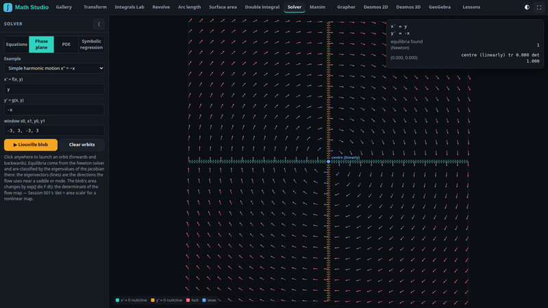Image resolution: width=548 pixels, height=308 pixels.
Task: Open the Transform tab
Action: click(x=95, y=7)
